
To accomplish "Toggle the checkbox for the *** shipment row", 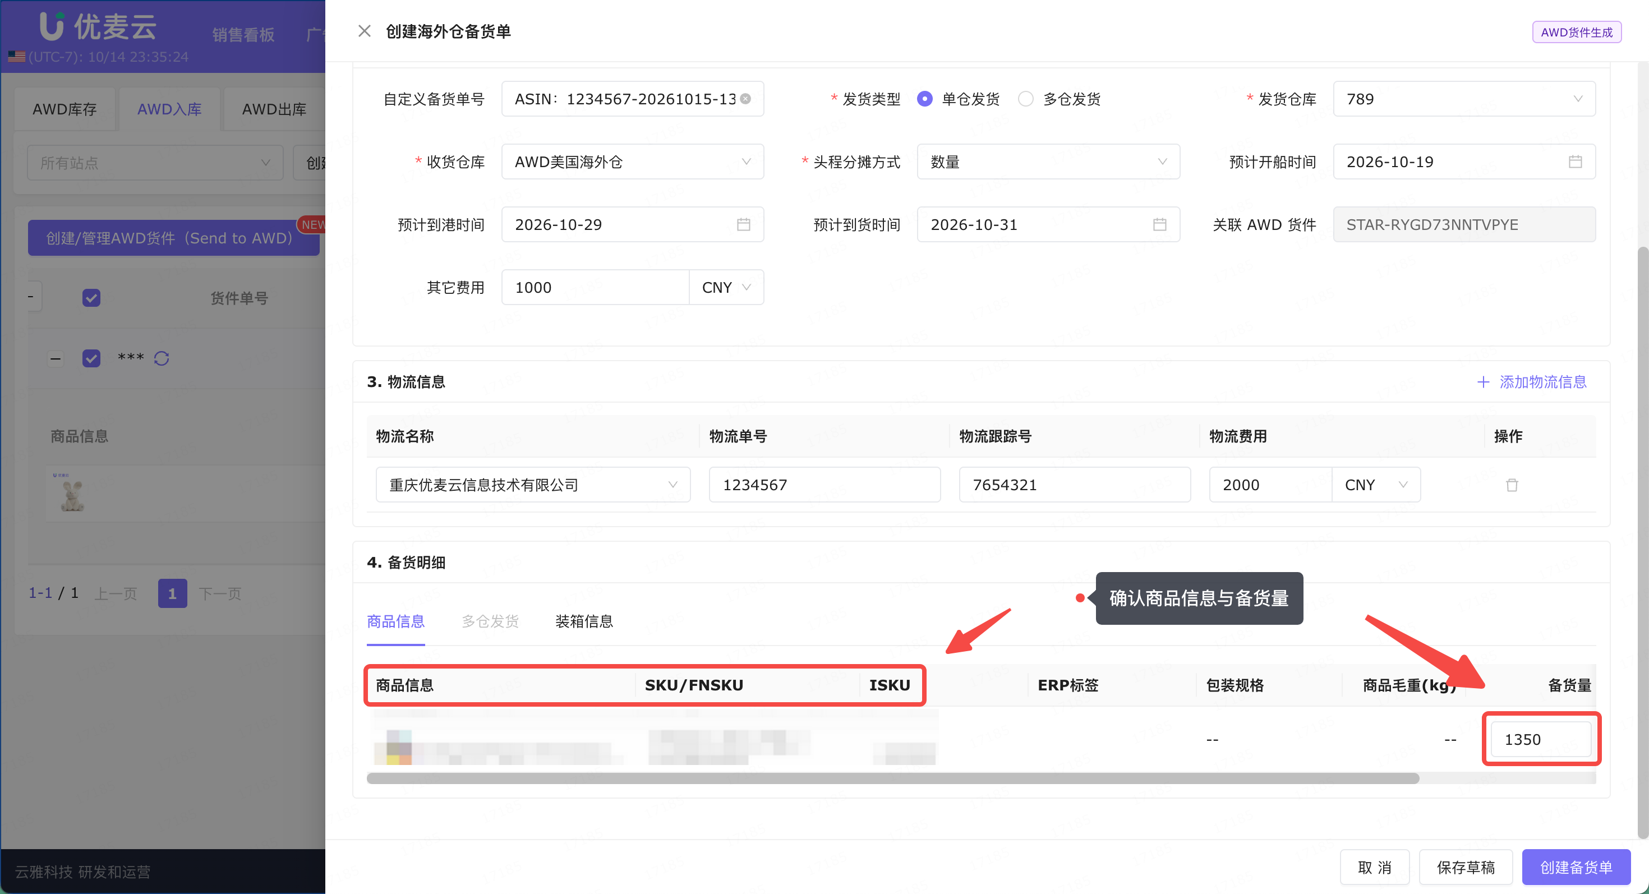I will (91, 358).
